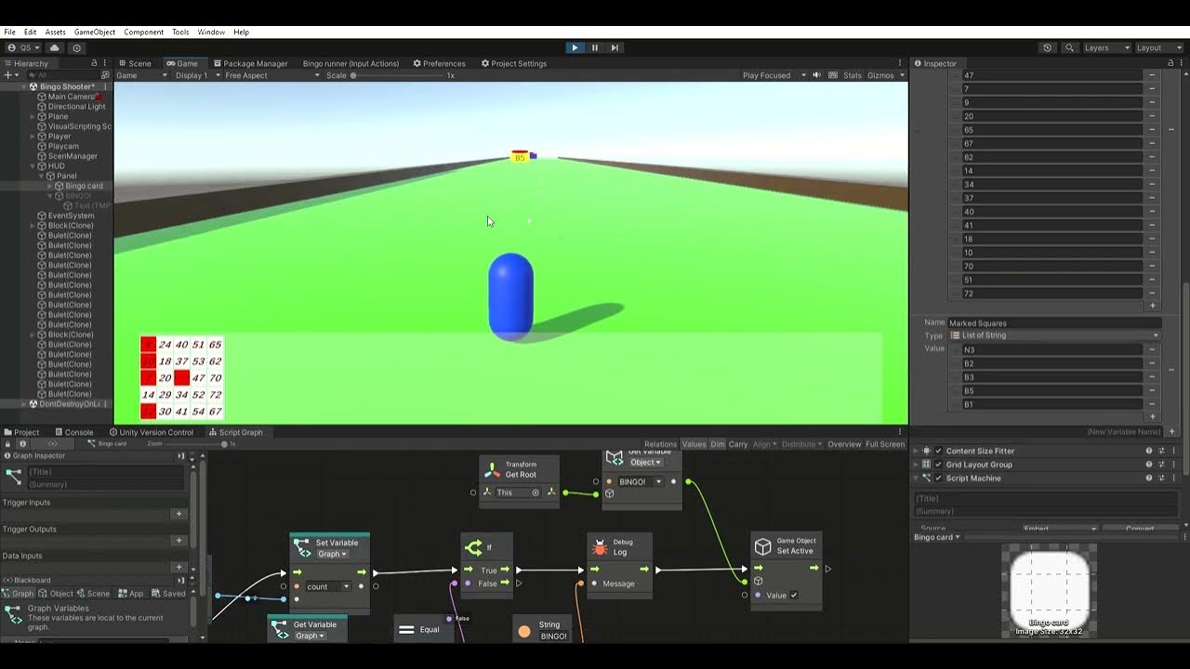Screen dimensions: 1190x669
Task: Toggle the Script Machine component checkbox
Action: 938,478
